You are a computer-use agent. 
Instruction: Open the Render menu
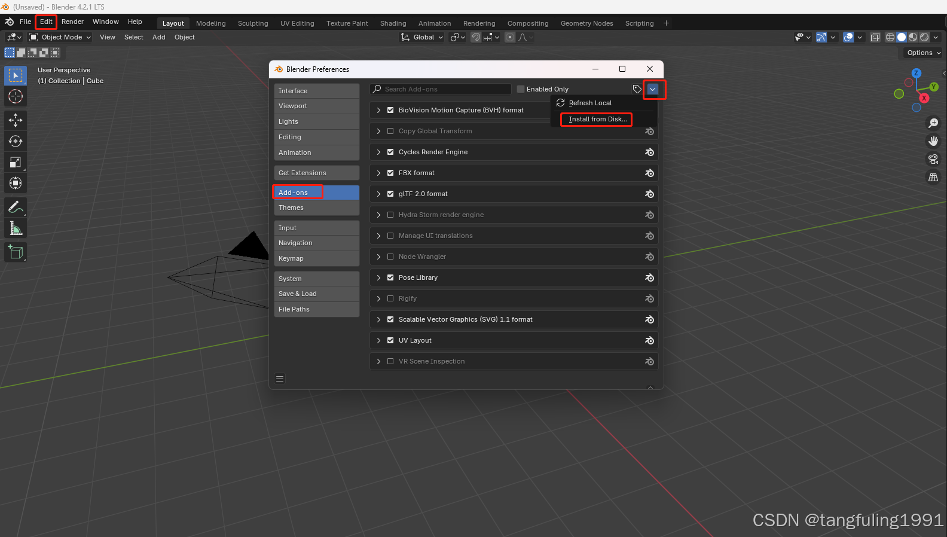pyautogui.click(x=72, y=22)
